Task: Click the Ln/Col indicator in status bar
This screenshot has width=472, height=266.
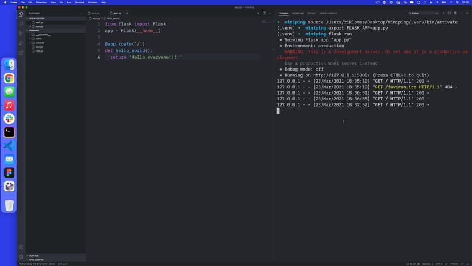Action: (x=414, y=264)
